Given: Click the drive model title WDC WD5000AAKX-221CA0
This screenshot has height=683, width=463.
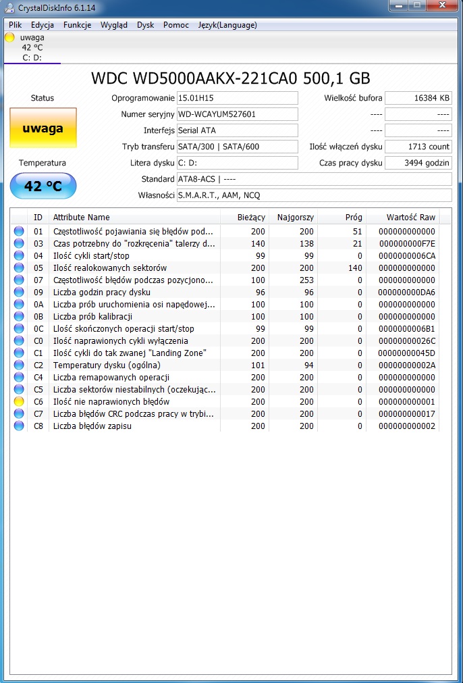Looking at the screenshot, I should tap(195, 78).
